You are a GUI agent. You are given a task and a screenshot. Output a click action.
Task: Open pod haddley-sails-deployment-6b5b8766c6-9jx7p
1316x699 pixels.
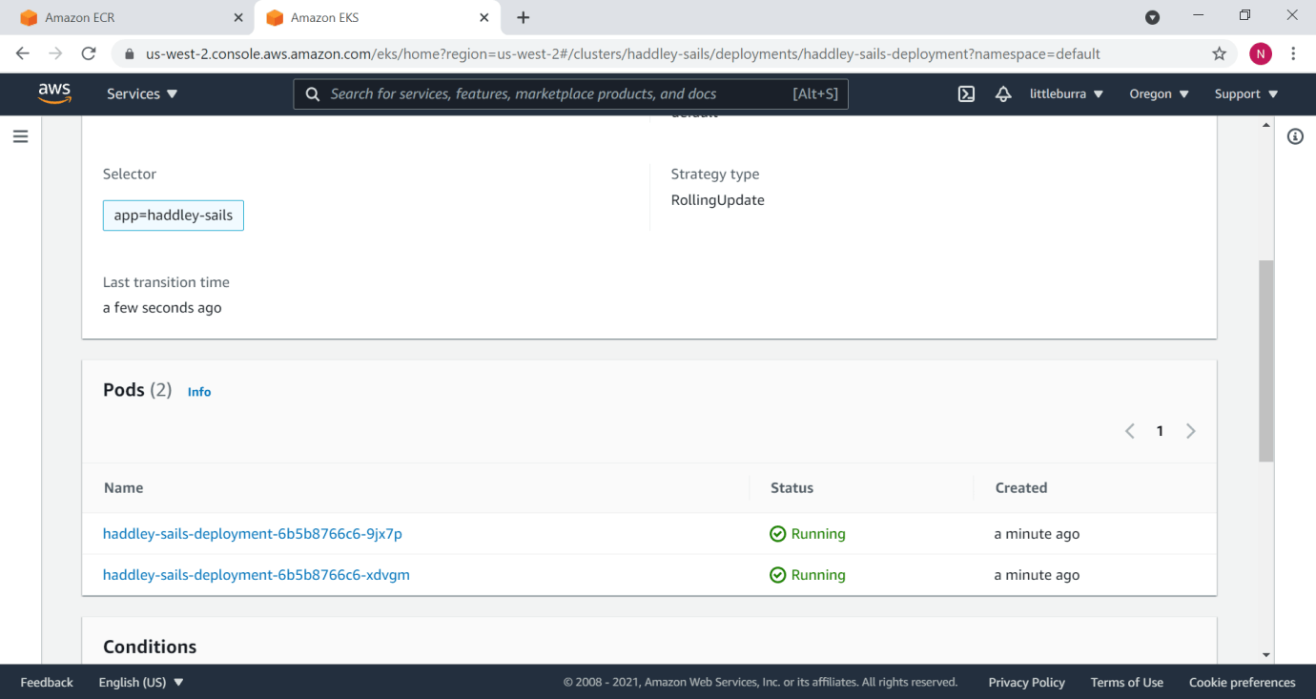tap(253, 534)
